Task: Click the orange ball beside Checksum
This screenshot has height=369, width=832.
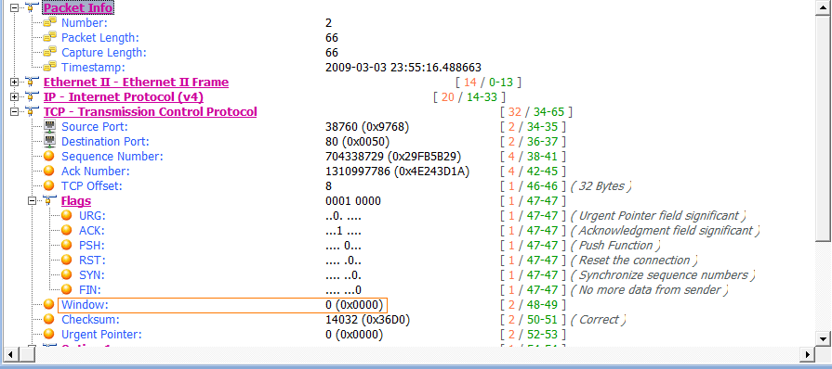Action: tap(49, 319)
